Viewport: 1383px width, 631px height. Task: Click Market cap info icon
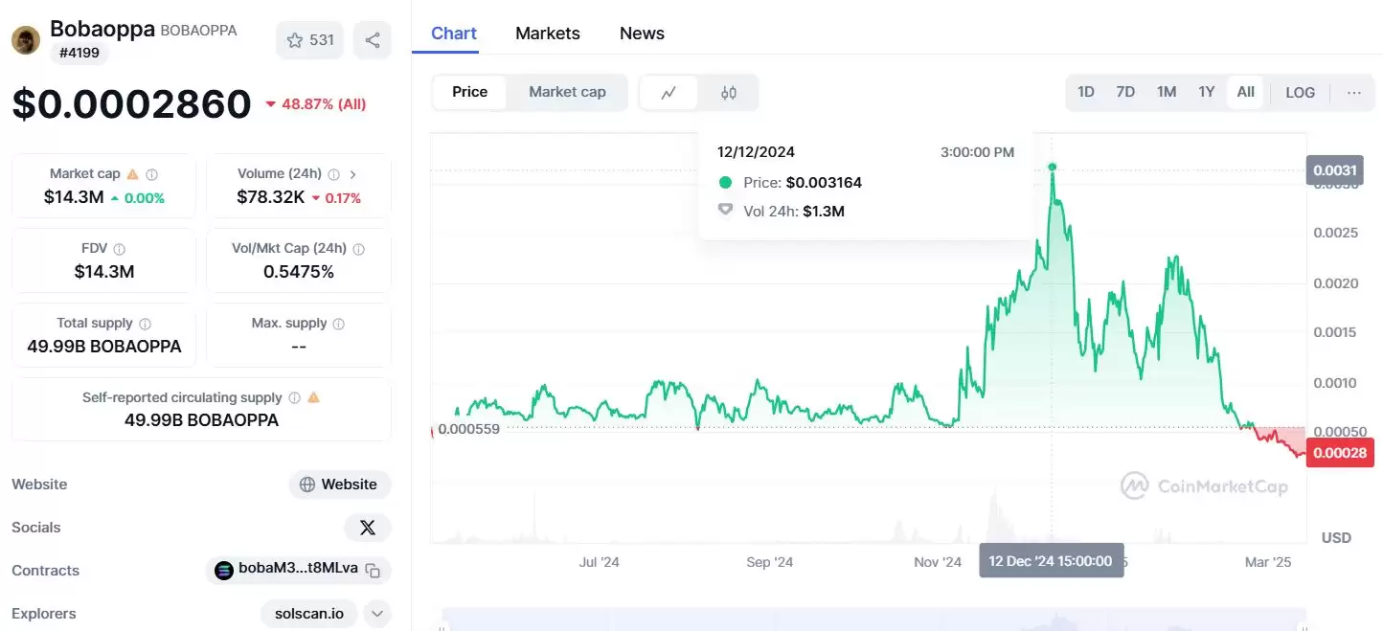[152, 174]
